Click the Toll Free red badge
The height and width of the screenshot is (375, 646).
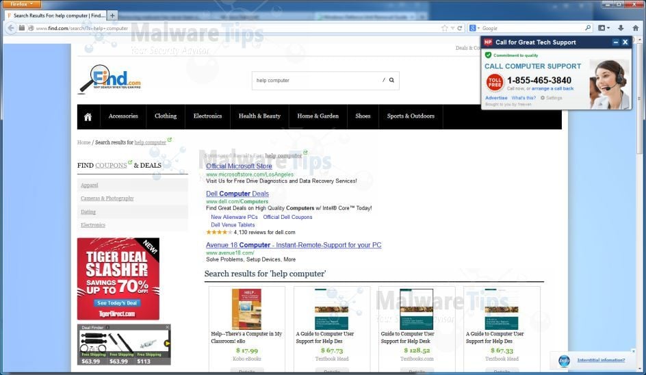pos(495,82)
